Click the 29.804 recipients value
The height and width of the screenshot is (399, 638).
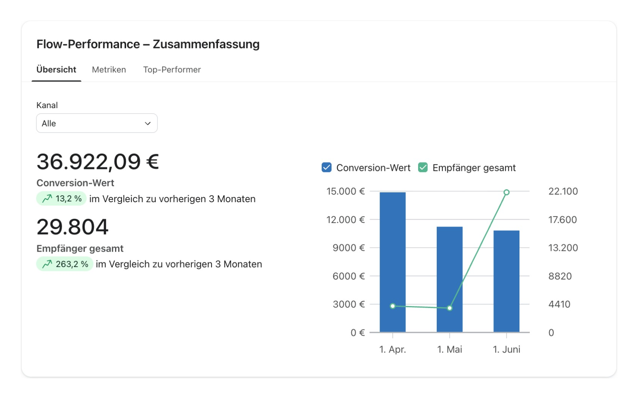pyautogui.click(x=72, y=227)
